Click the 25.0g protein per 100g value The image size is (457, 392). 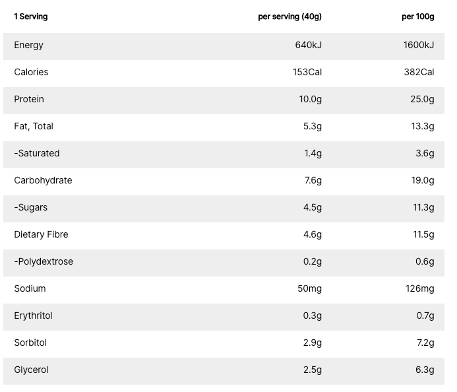(421, 99)
